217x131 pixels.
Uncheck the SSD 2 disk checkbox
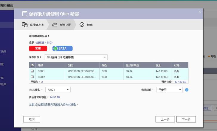[32, 77]
